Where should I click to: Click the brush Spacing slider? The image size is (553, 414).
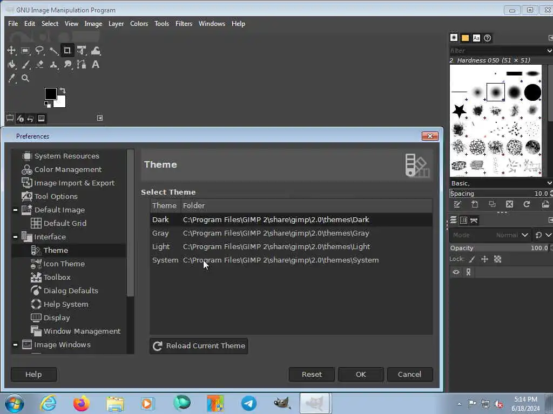click(x=500, y=194)
